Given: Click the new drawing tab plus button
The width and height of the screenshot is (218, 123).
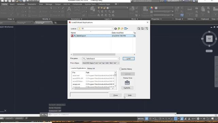Looking at the screenshot, I should coord(55,23).
